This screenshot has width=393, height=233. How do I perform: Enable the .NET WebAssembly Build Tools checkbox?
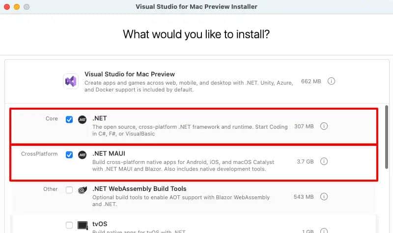click(69, 190)
